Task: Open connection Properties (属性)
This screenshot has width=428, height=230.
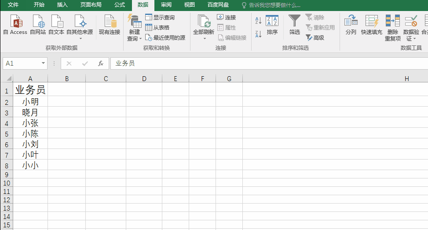Action: click(226, 28)
